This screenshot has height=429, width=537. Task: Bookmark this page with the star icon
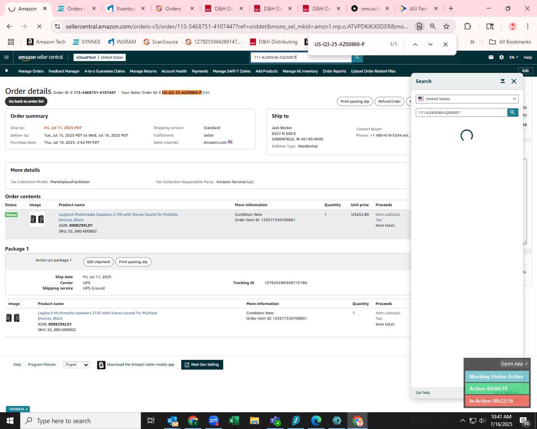pos(446,26)
